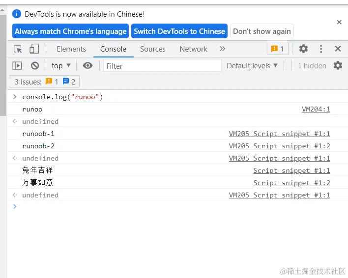Click Don't show again button
Image resolution: width=348 pixels, height=278 pixels.
tap(262, 31)
